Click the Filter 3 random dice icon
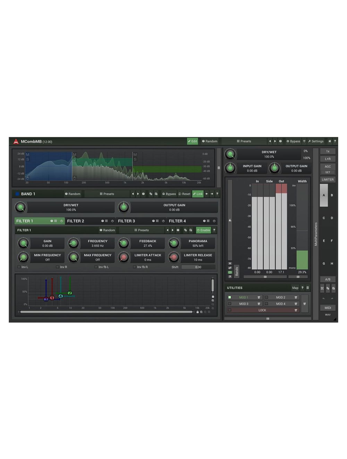 [153, 221]
